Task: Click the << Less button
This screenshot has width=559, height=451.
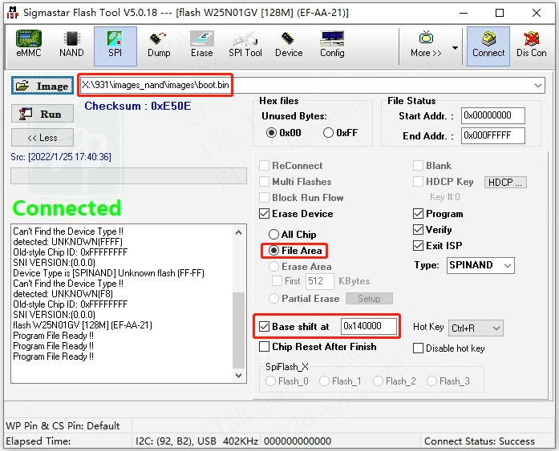Action: click(43, 138)
